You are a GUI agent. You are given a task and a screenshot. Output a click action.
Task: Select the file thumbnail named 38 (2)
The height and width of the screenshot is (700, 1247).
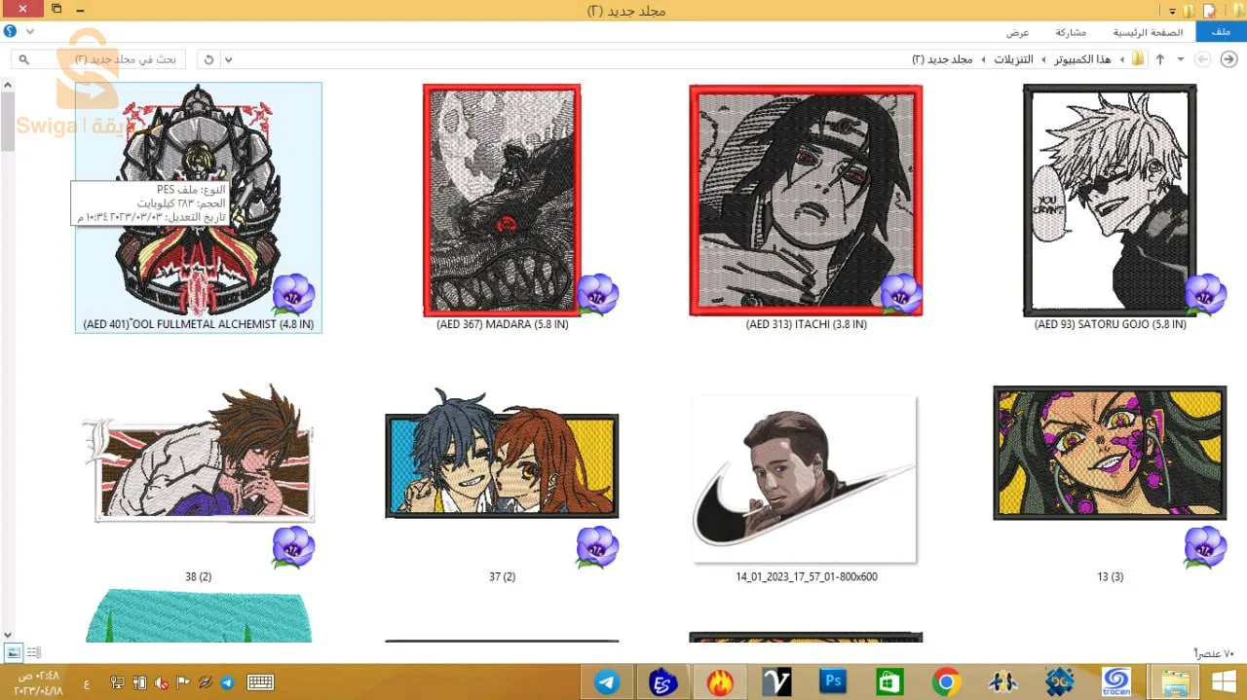click(199, 453)
